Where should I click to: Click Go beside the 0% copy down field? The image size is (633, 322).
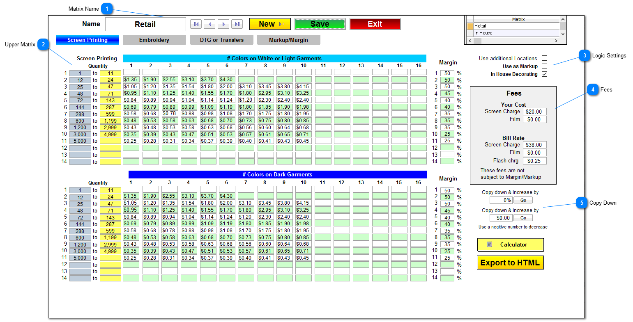(x=523, y=200)
